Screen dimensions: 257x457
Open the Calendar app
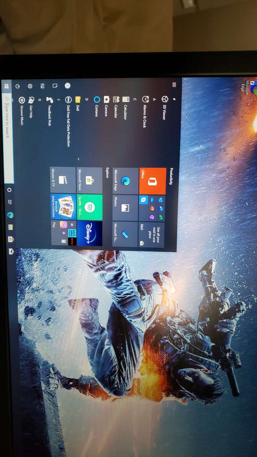tap(116, 107)
